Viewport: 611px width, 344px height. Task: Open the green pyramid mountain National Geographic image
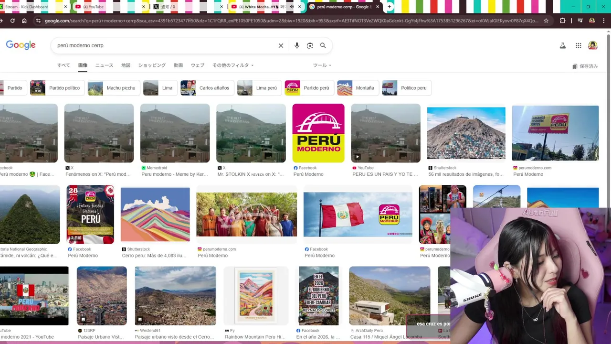click(x=30, y=215)
